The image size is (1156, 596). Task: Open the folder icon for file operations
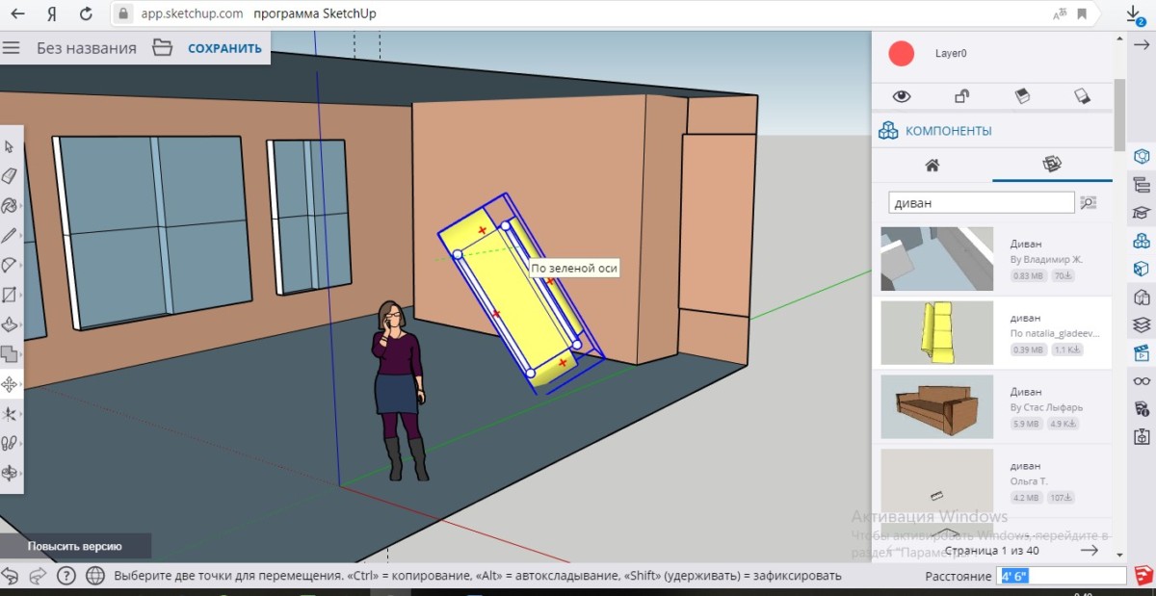(x=162, y=47)
